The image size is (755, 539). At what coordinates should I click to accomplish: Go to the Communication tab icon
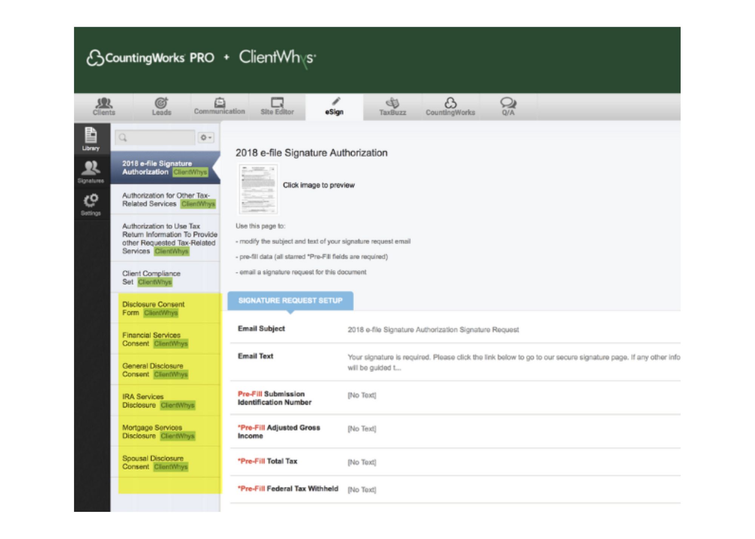pos(220,103)
